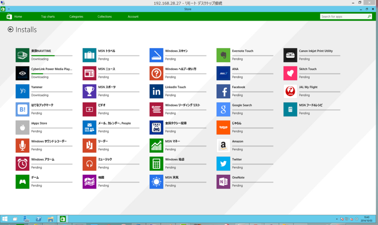Select the ゲーム controller icon
This screenshot has width=378, height=225.
pyautogui.click(x=22, y=182)
